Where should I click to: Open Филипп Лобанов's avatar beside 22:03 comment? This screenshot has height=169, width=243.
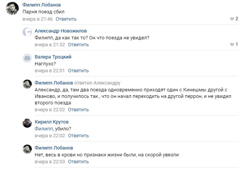point(27,149)
